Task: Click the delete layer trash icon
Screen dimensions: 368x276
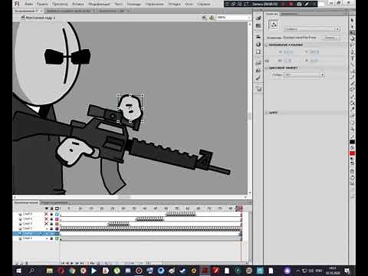Action: (27, 263)
